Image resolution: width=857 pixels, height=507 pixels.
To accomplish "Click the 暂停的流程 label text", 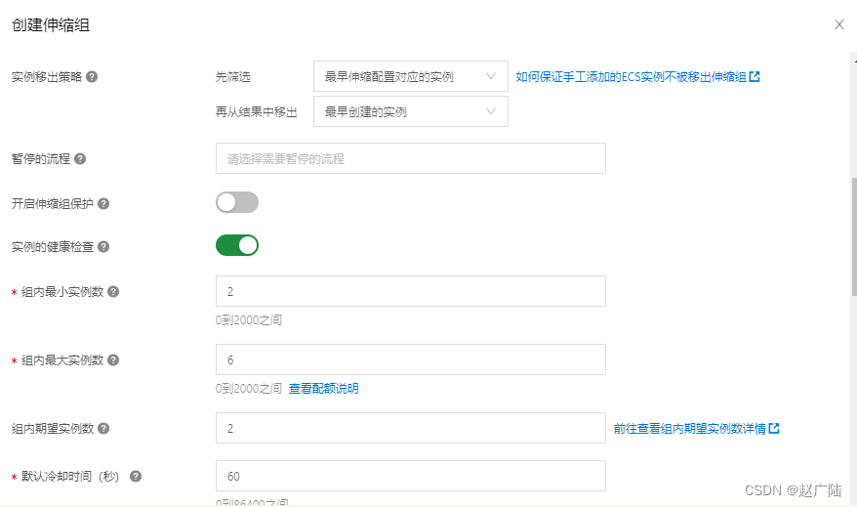I will pos(41,158).
